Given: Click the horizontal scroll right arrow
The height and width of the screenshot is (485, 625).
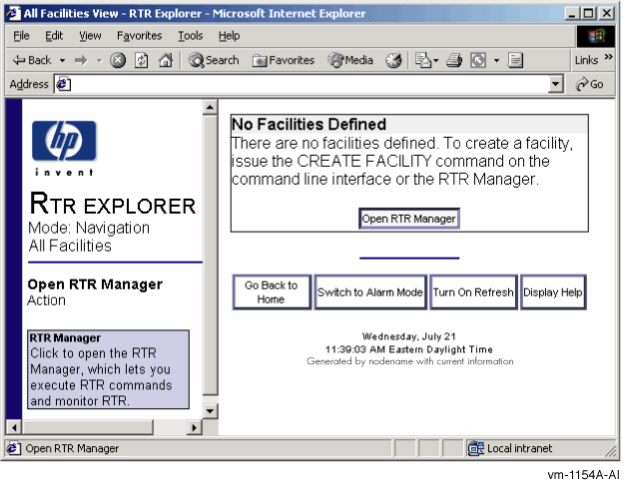Looking at the screenshot, I should click(194, 427).
